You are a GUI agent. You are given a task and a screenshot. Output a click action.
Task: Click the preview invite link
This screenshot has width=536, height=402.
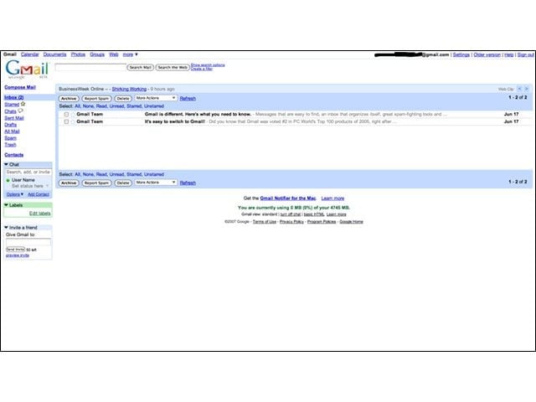coord(18,255)
